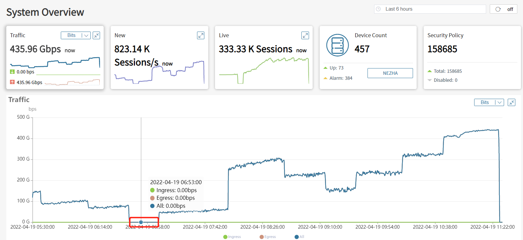Click the green ingress arrow icon
This screenshot has height=240, width=523.
(x=12, y=72)
